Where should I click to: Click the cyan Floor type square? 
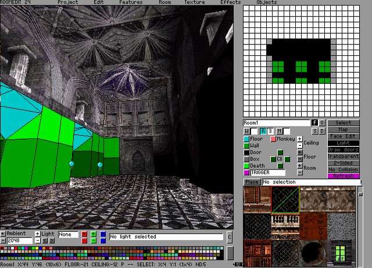pos(246,139)
